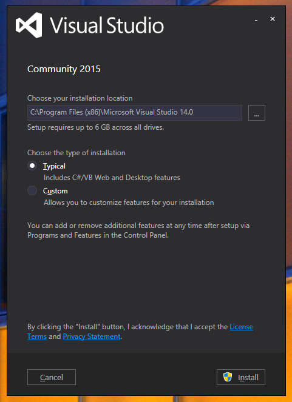Click 'Includes C#/VB Web and Desktop features' description
The image size is (292, 402).
112,178
